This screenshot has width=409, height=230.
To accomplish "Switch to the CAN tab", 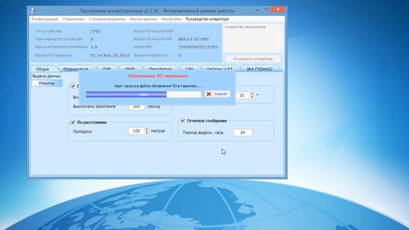I will [189, 69].
